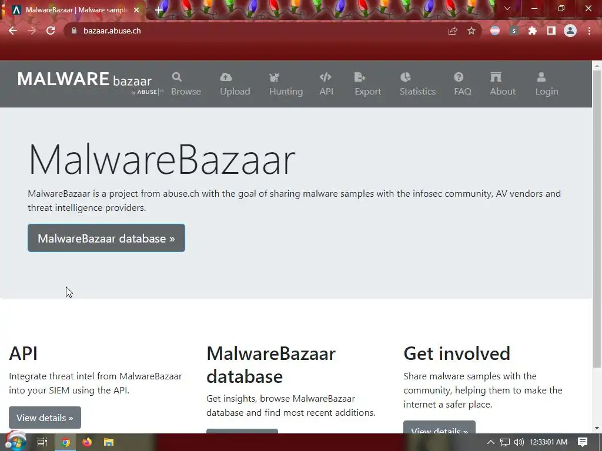Screen dimensions: 602x451
Task: Click the "MalwareBazaar" large heading
Action: 162,159
